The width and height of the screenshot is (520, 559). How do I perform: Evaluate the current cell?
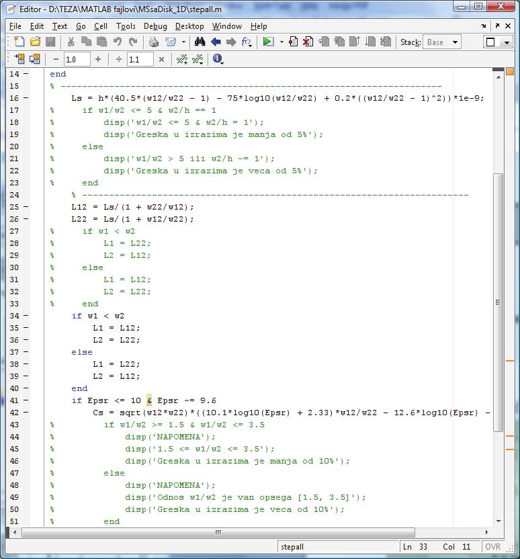pos(19,59)
